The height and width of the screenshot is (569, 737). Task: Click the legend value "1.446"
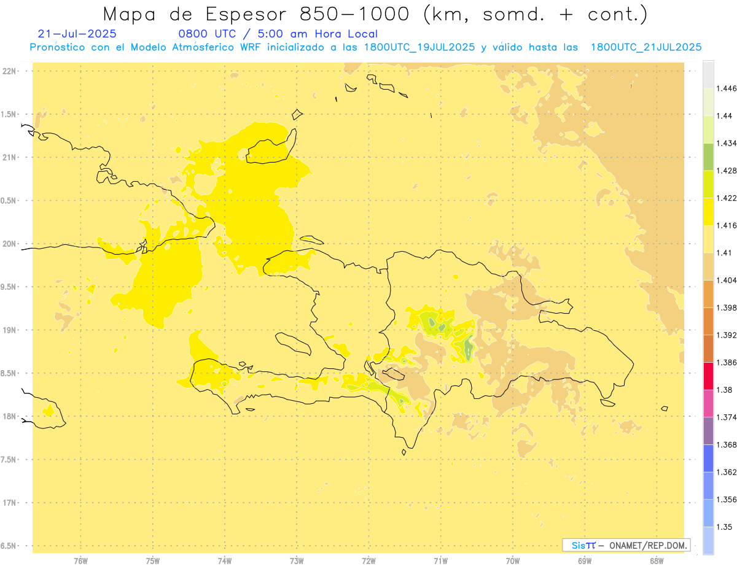(727, 88)
